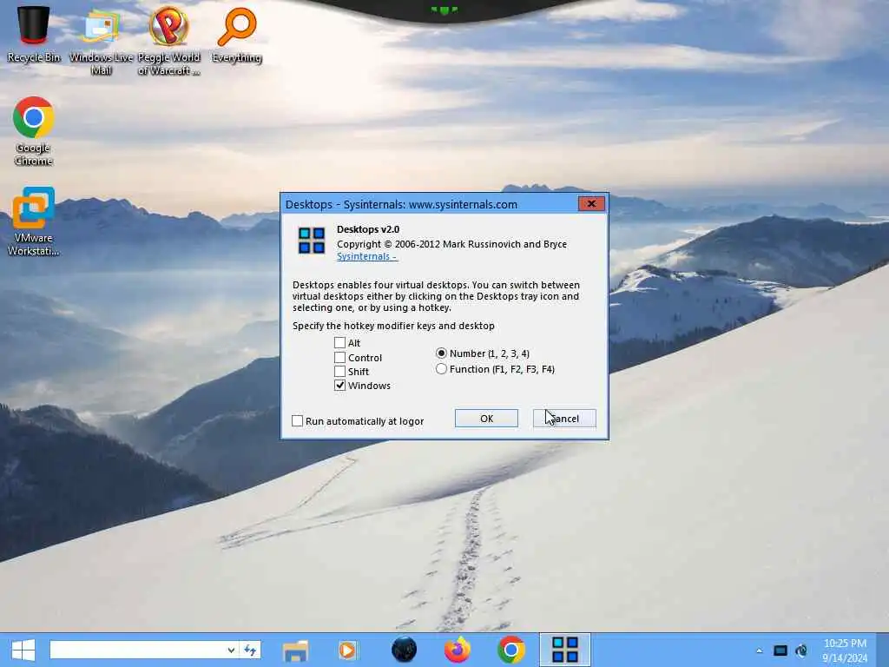Open the dark globe taskbar icon

pos(404,650)
